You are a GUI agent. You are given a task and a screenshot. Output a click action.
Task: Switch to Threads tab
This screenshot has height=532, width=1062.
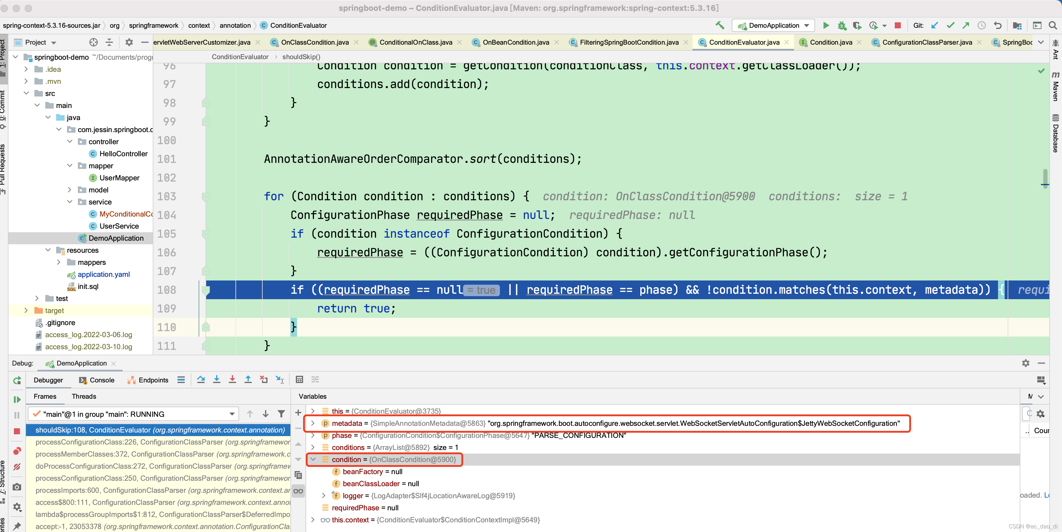(x=84, y=396)
